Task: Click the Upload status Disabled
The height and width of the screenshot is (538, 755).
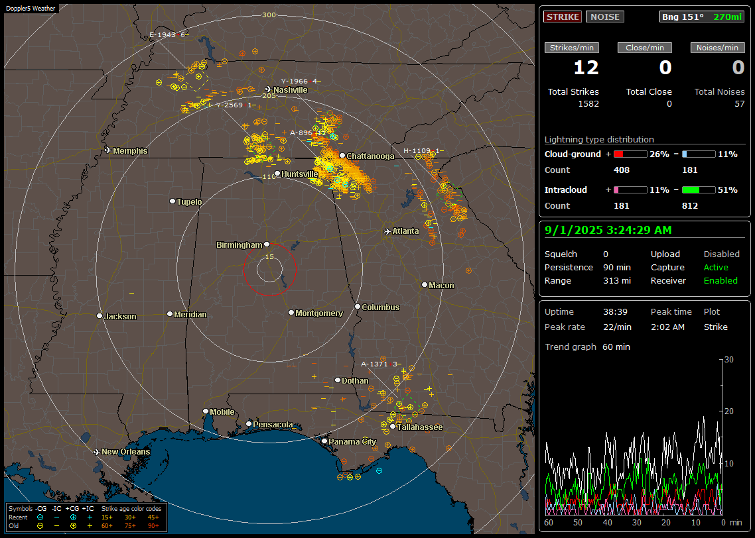Action: click(721, 254)
